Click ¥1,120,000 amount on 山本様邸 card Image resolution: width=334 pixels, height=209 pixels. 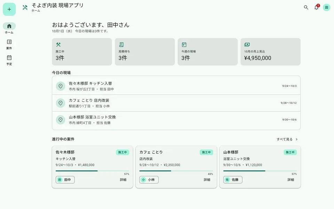pos(254,165)
